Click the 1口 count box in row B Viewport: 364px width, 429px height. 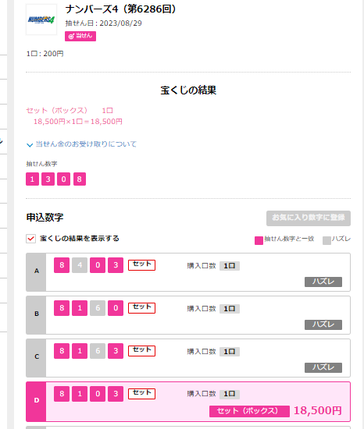[x=230, y=309]
